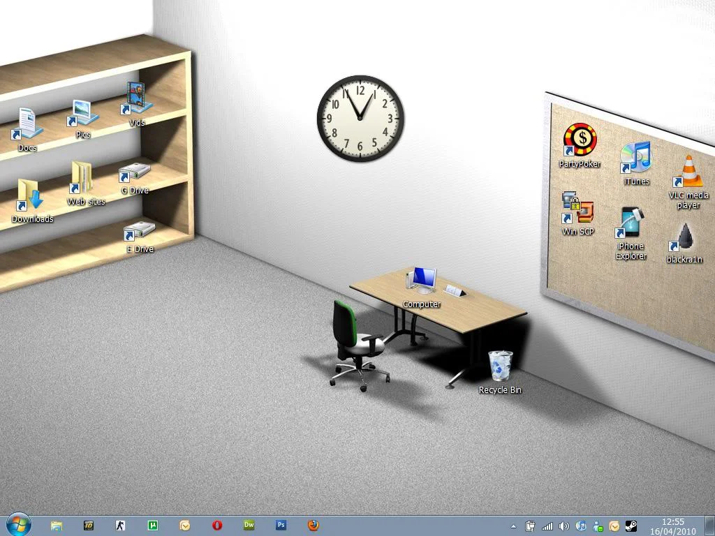Image resolution: width=715 pixels, height=536 pixels.
Task: Open the Web sites folder shortcut
Action: tap(86, 184)
